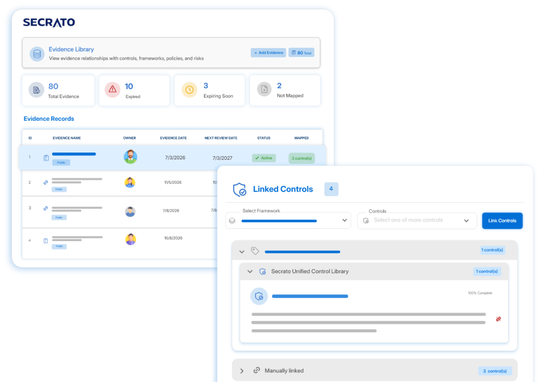The height and width of the screenshot is (382, 540).
Task: Click the tag icon in the framework group header
Action: tap(255, 251)
